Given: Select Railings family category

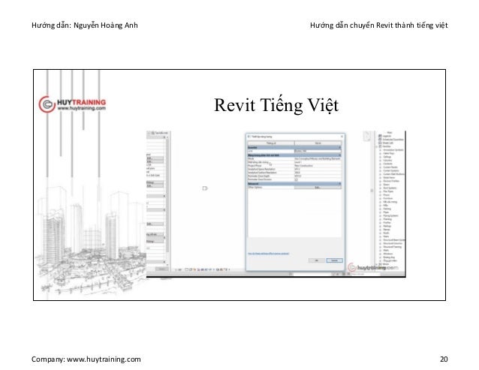Looking at the screenshot, I should (387, 226).
